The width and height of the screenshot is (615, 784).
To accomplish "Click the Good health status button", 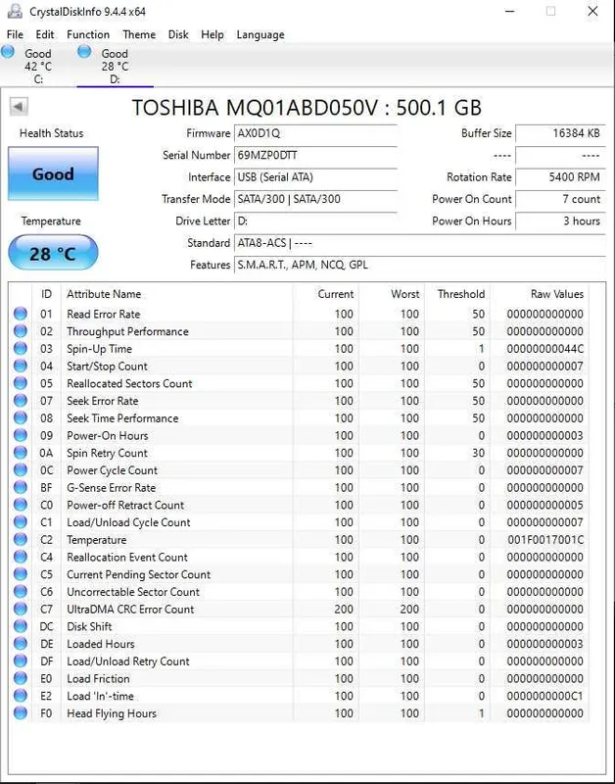I will coord(53,173).
